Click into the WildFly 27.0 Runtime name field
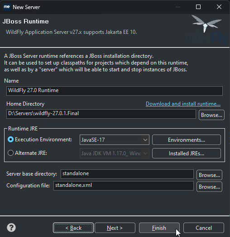 click(x=115, y=91)
